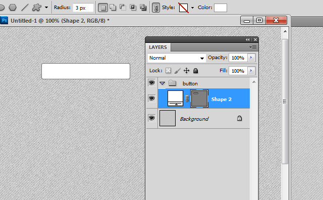This screenshot has height=200, width=323.
Task: Open the white Color swatch picker
Action: click(x=221, y=8)
